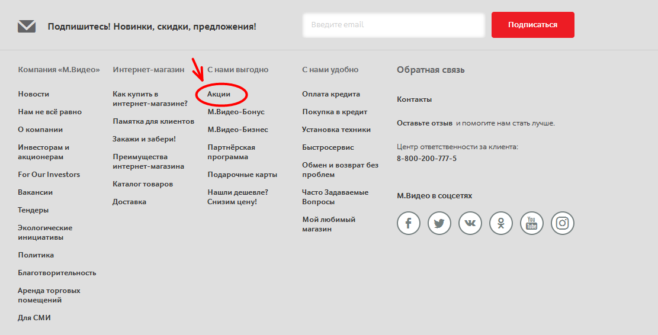Open 'Инвесторам и акционерам' link
The height and width of the screenshot is (335, 658).
[44, 152]
